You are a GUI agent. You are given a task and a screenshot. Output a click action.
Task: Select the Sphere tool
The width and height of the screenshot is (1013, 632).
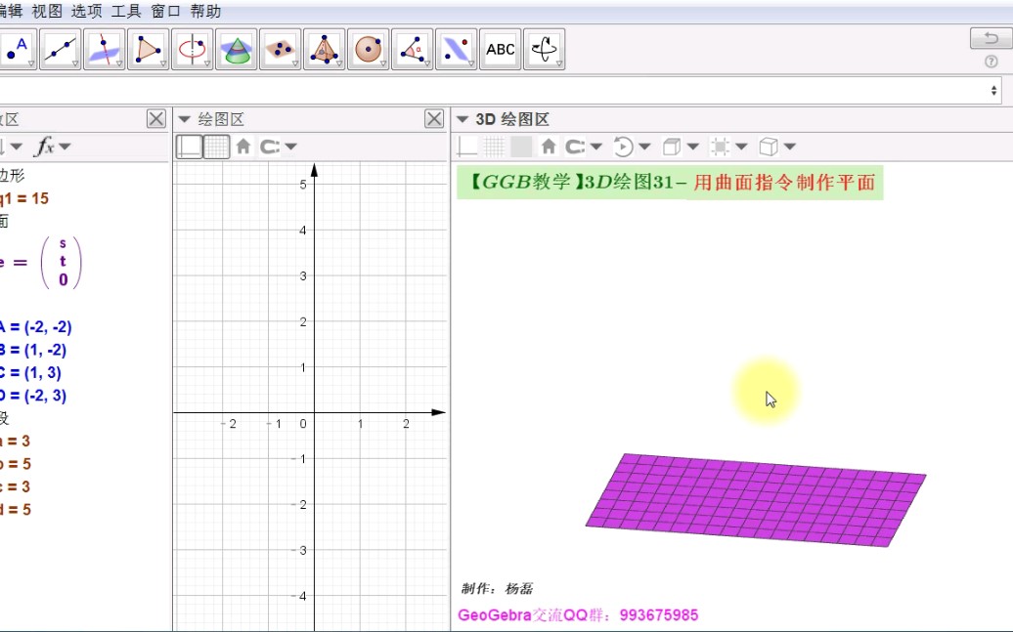[x=368, y=49]
